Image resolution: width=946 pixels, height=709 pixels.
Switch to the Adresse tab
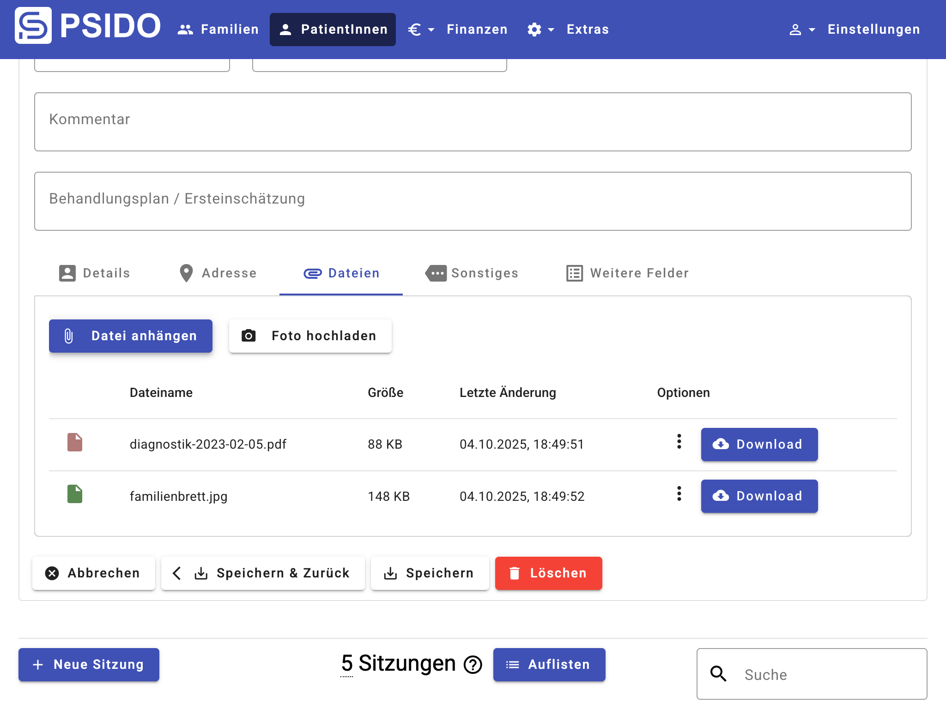point(218,273)
